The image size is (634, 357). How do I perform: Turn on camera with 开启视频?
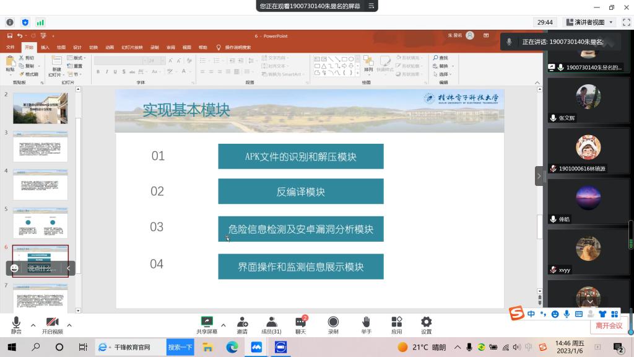[x=52, y=325]
